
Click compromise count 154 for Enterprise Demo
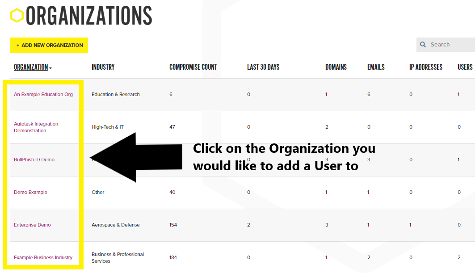[x=173, y=225]
